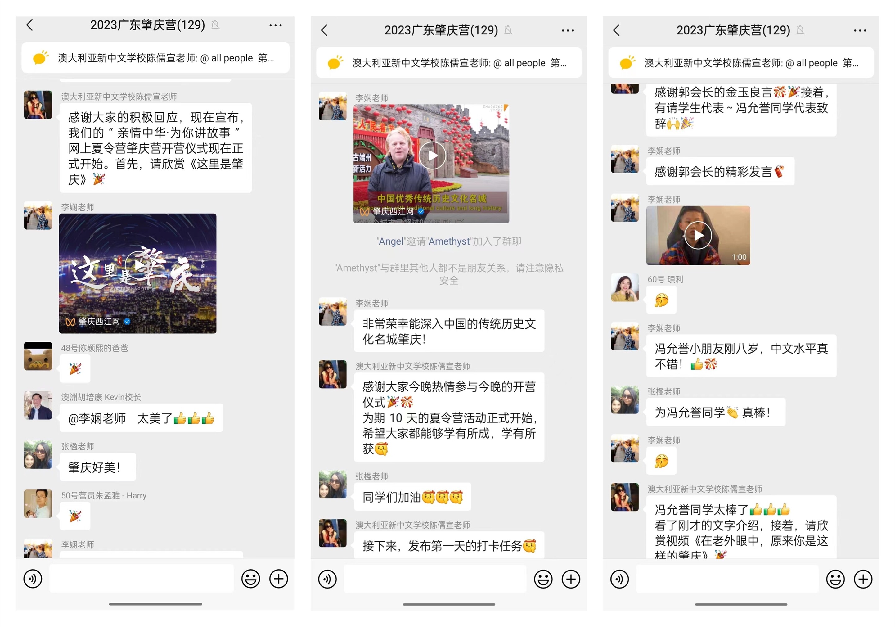The height and width of the screenshot is (627, 895).
Task: Tap message "肇庆好美!"
Action: (97, 467)
